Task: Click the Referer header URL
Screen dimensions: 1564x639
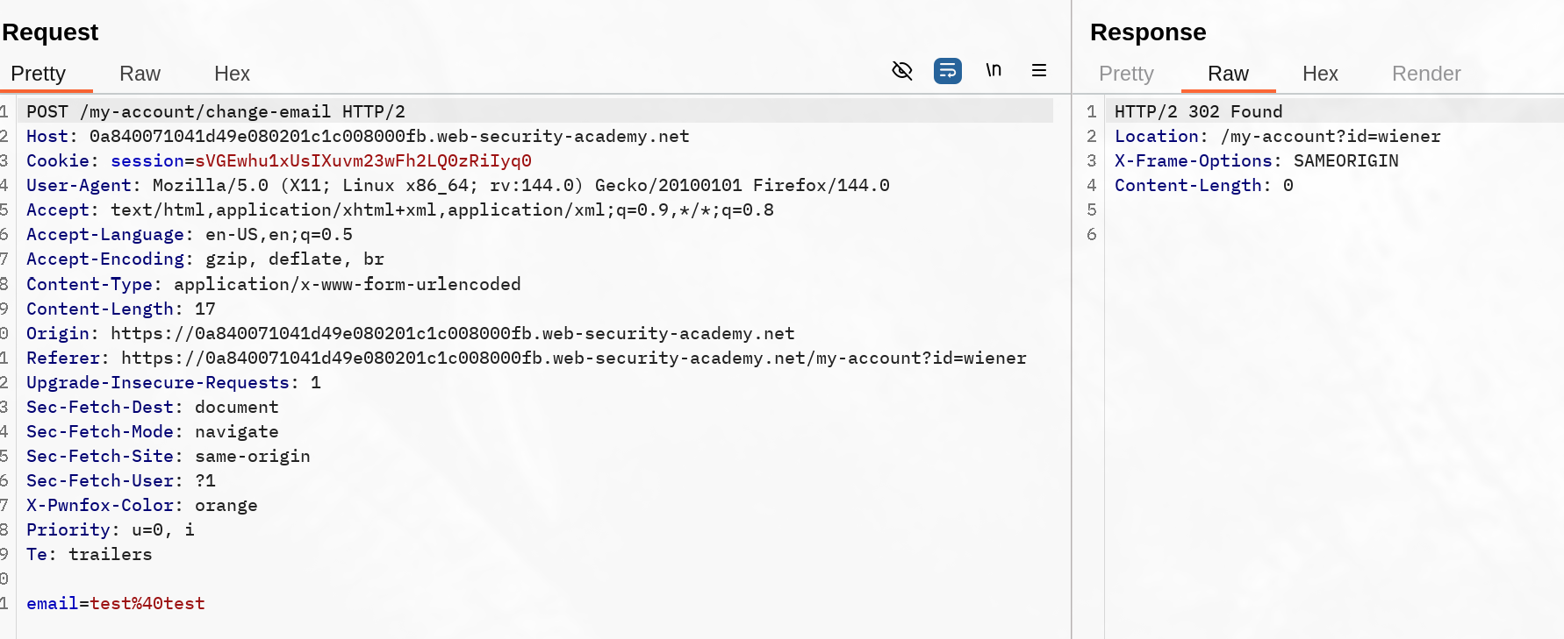Action: pyautogui.click(x=573, y=359)
